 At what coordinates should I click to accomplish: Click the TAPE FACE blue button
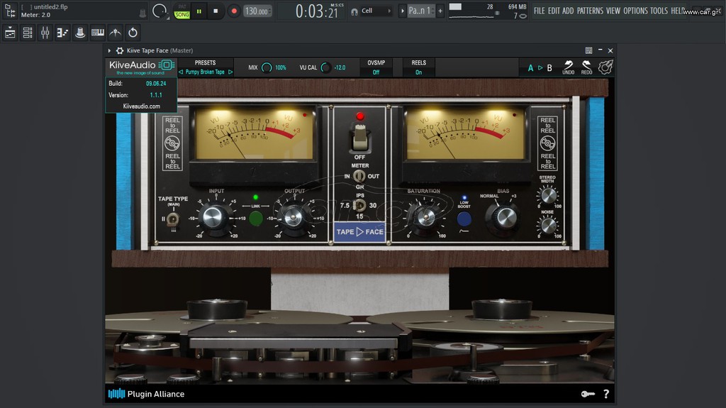click(359, 232)
